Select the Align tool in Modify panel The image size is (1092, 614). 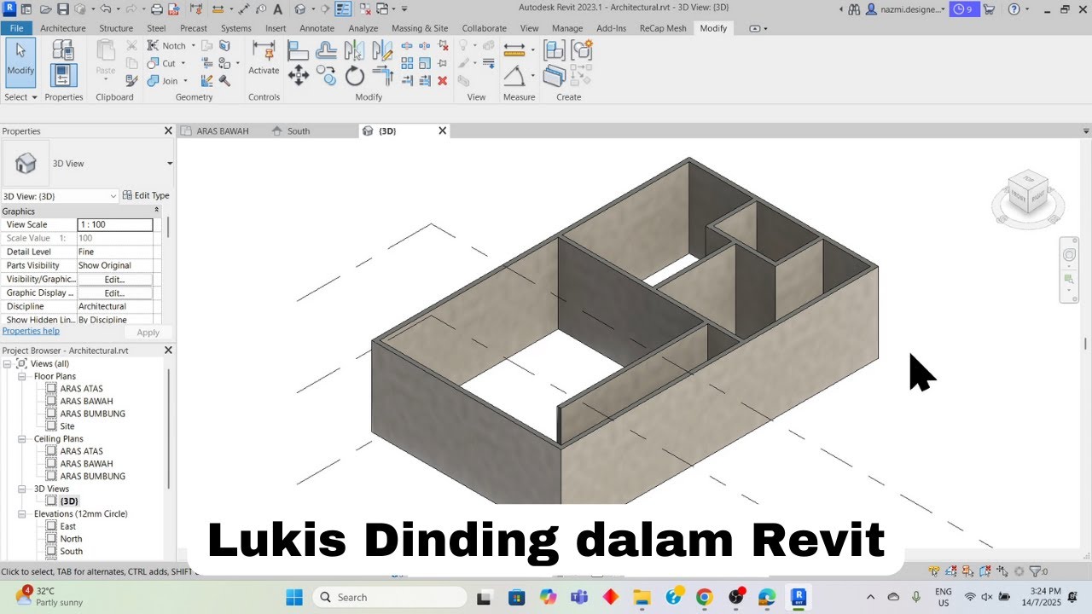pos(299,49)
